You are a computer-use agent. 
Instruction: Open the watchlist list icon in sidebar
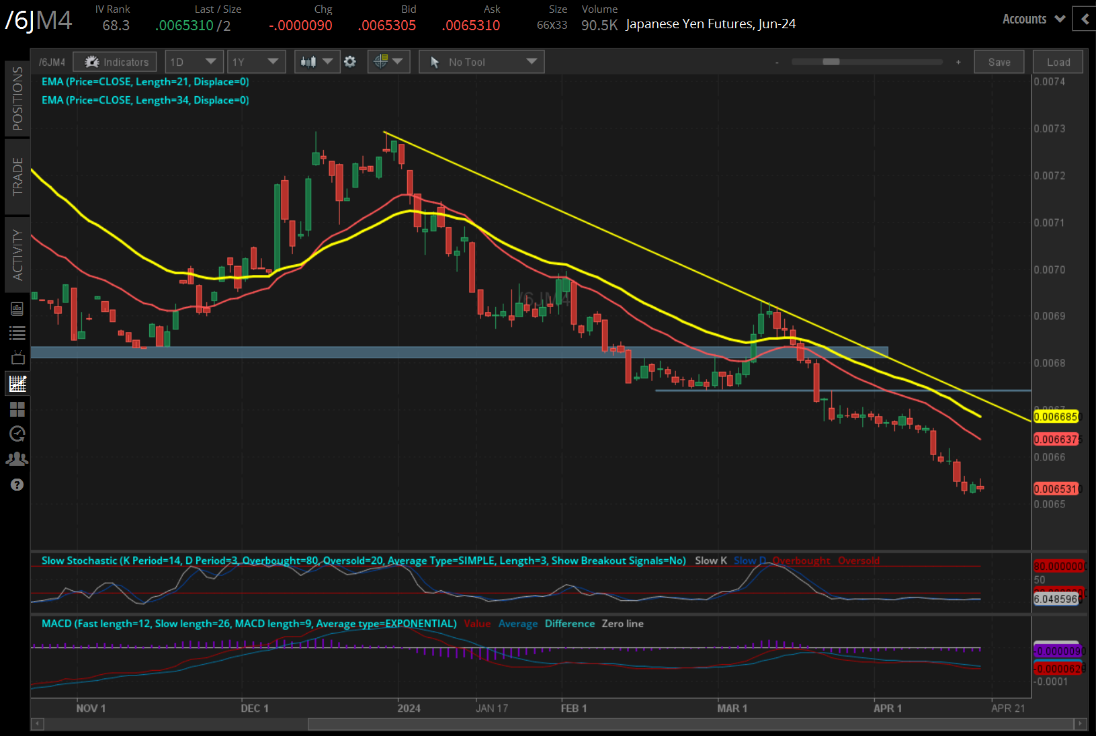click(17, 333)
